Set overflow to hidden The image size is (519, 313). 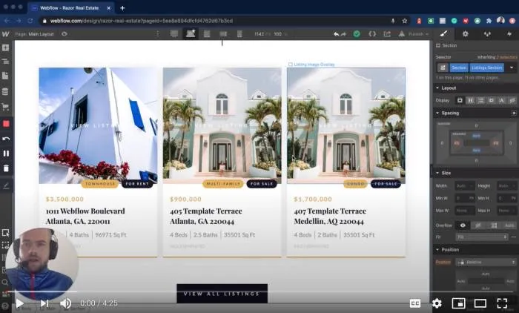point(478,225)
